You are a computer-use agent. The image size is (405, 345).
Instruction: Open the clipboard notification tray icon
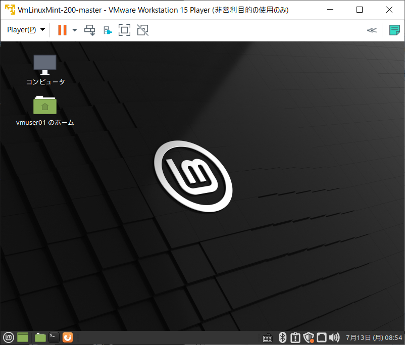click(x=295, y=337)
